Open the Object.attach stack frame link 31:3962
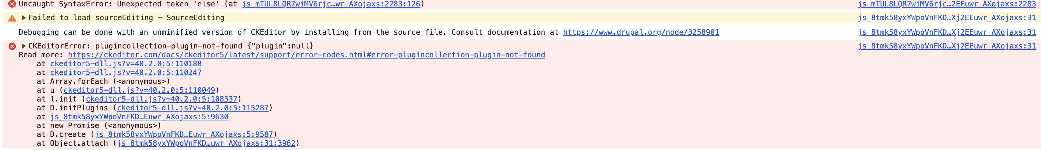 (x=206, y=143)
